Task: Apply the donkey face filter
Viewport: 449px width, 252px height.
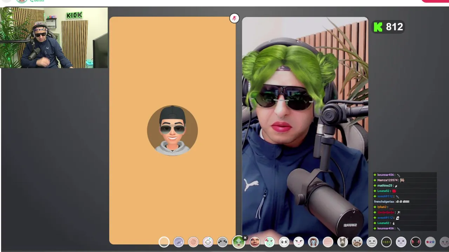Action: point(343,242)
